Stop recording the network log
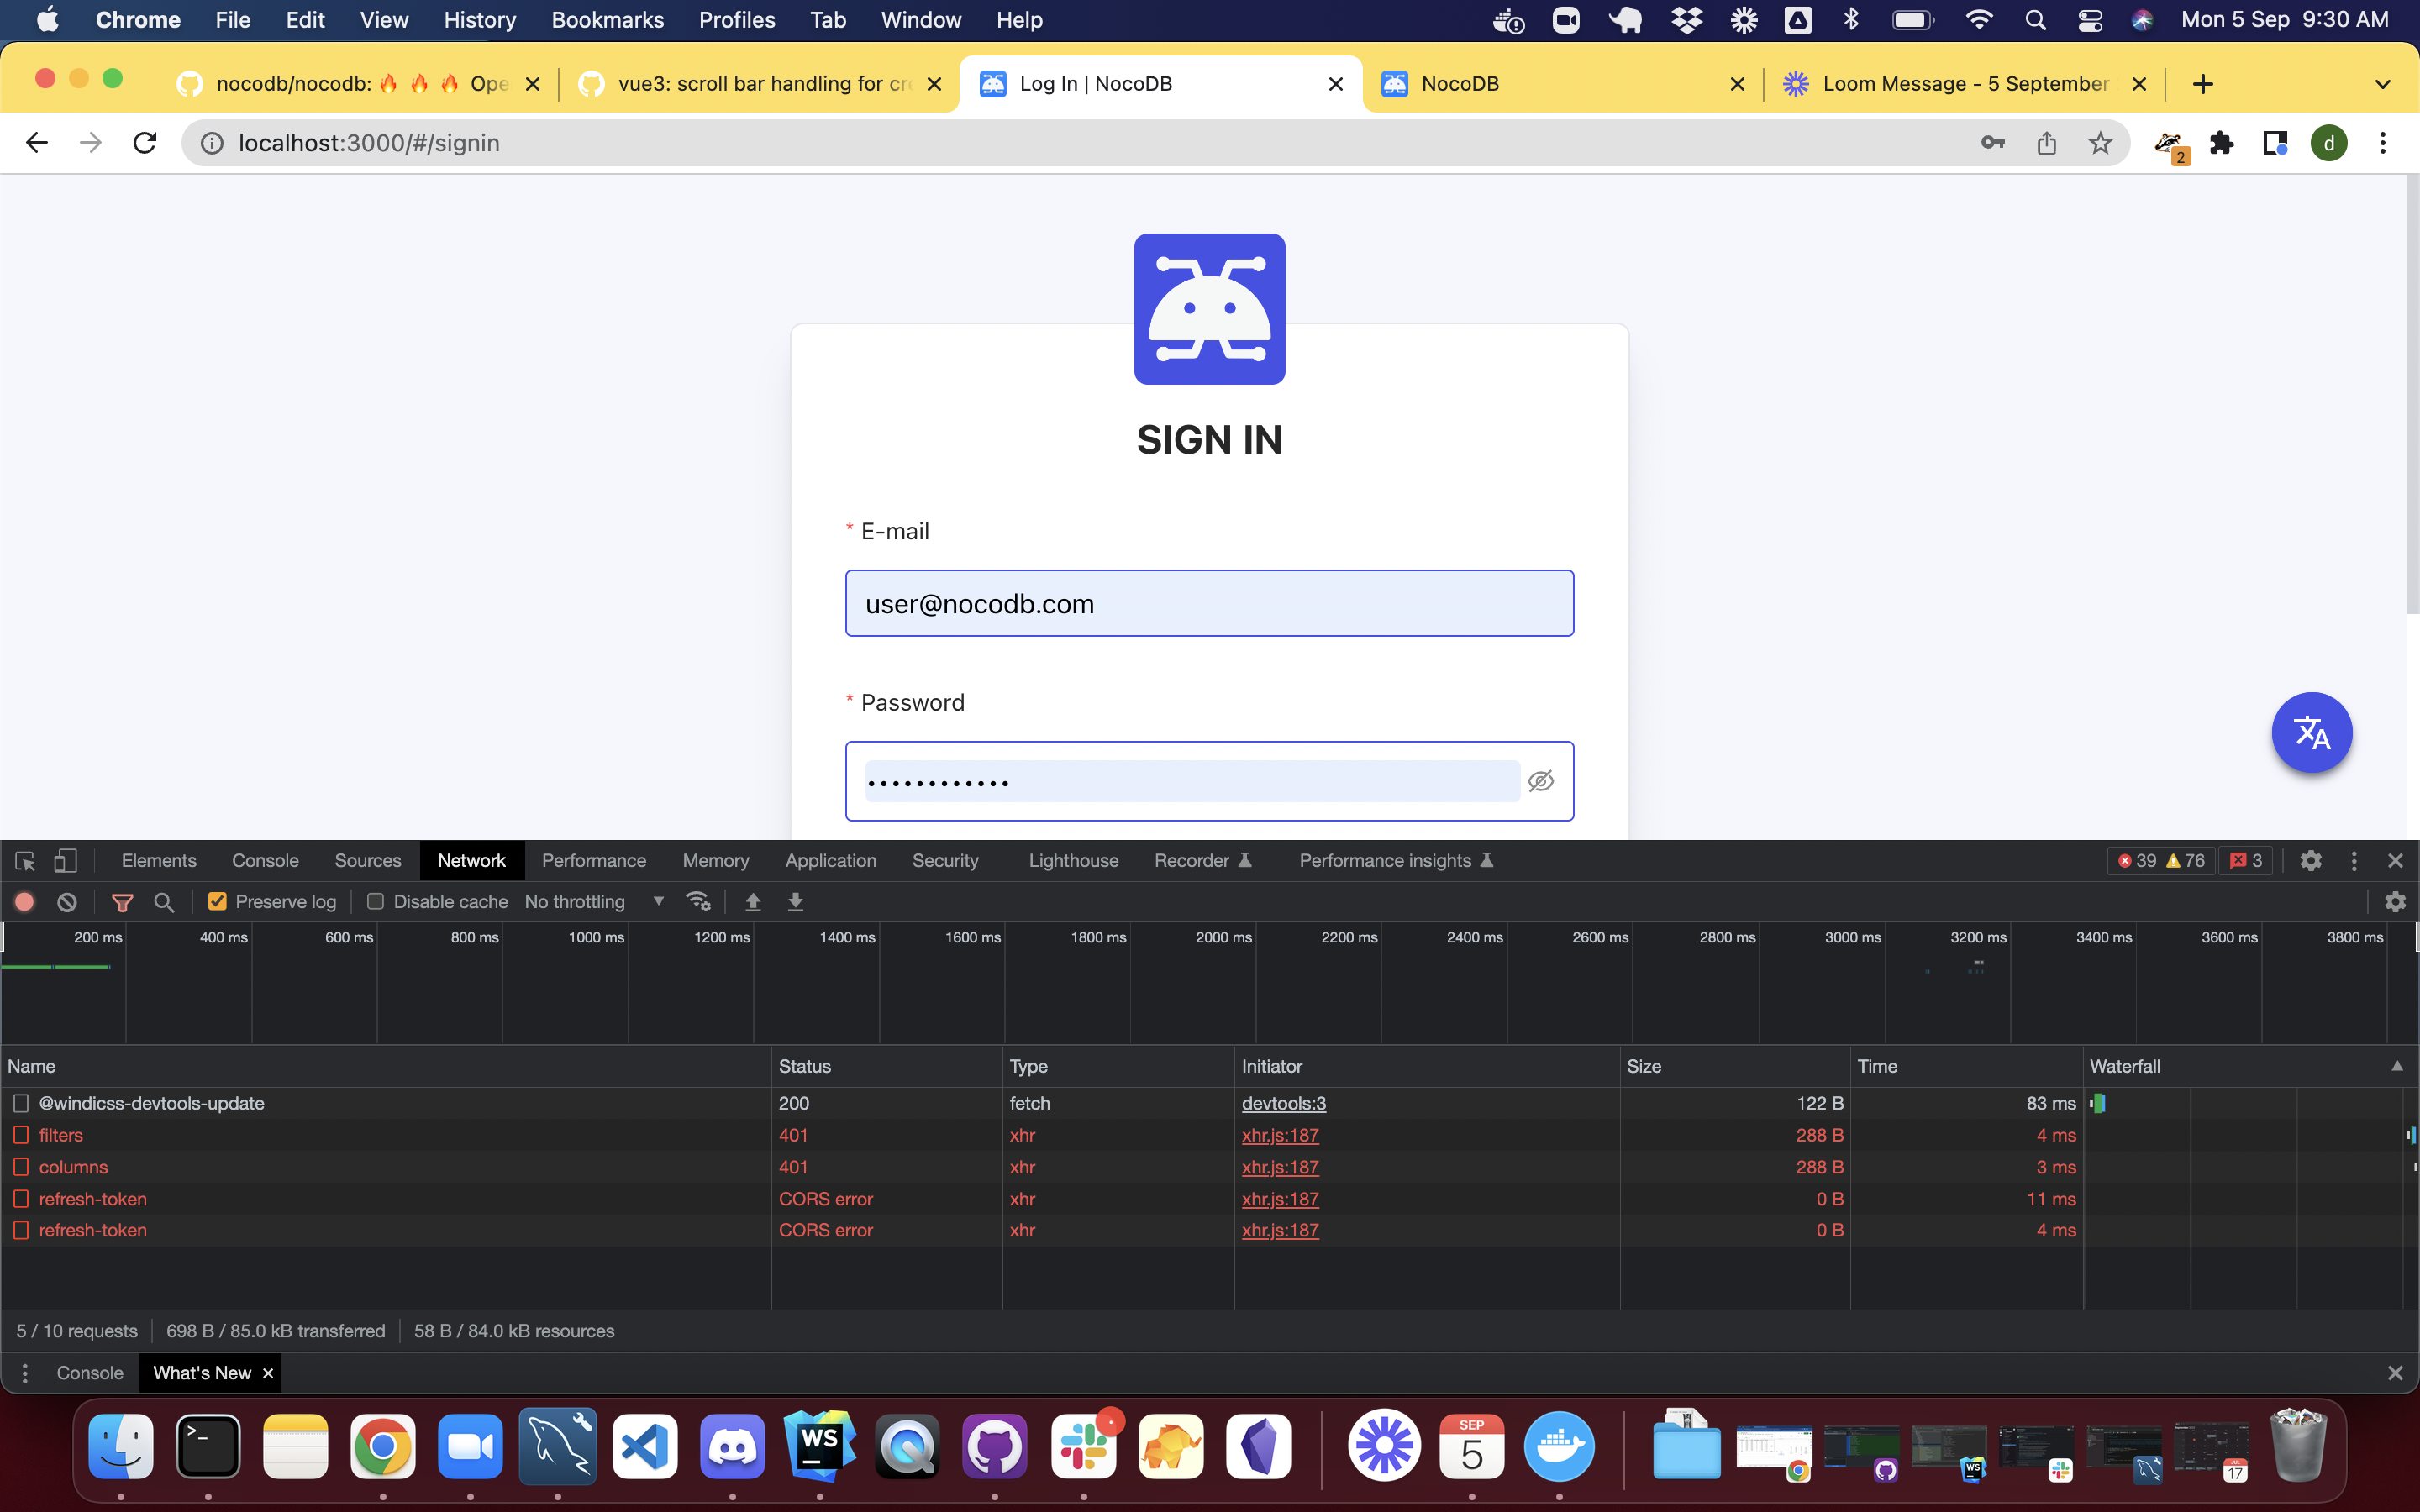 pyautogui.click(x=24, y=901)
